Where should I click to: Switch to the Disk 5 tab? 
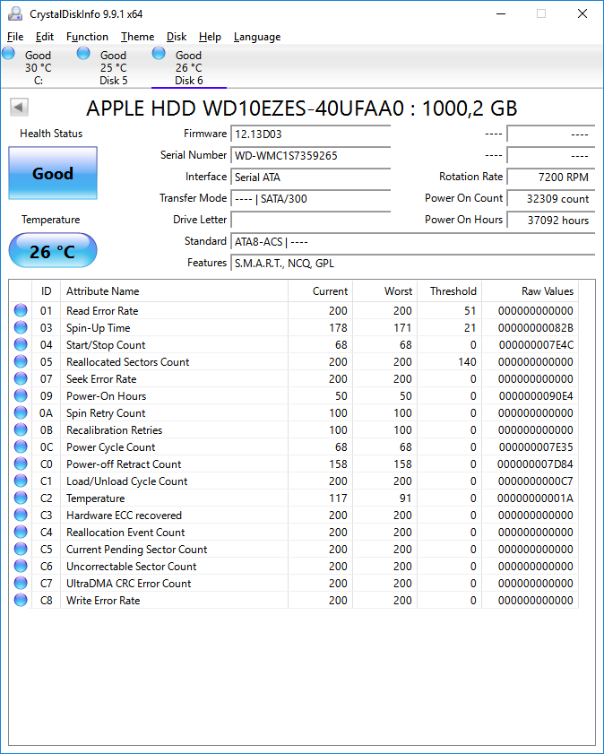click(x=114, y=67)
